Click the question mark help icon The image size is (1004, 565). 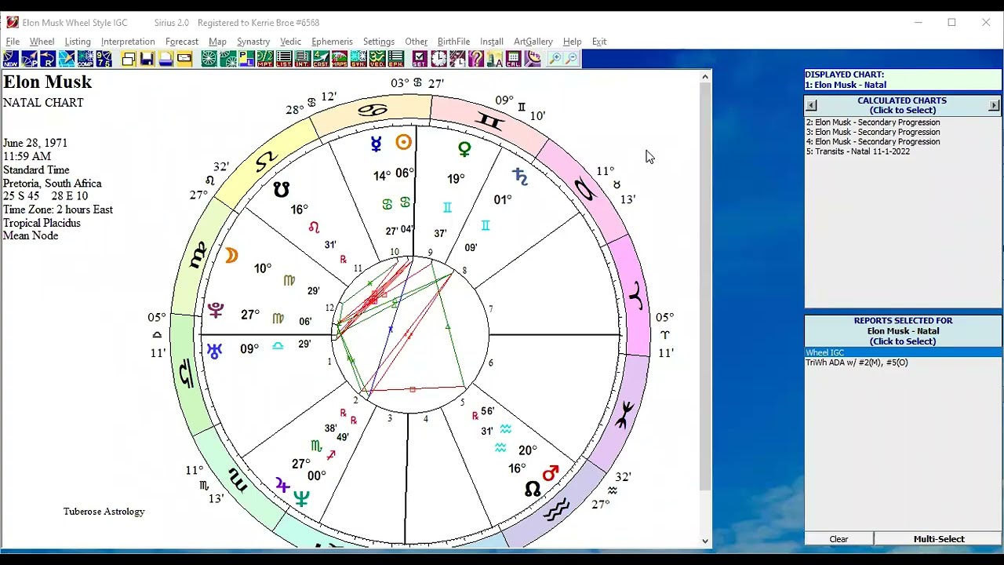476,58
